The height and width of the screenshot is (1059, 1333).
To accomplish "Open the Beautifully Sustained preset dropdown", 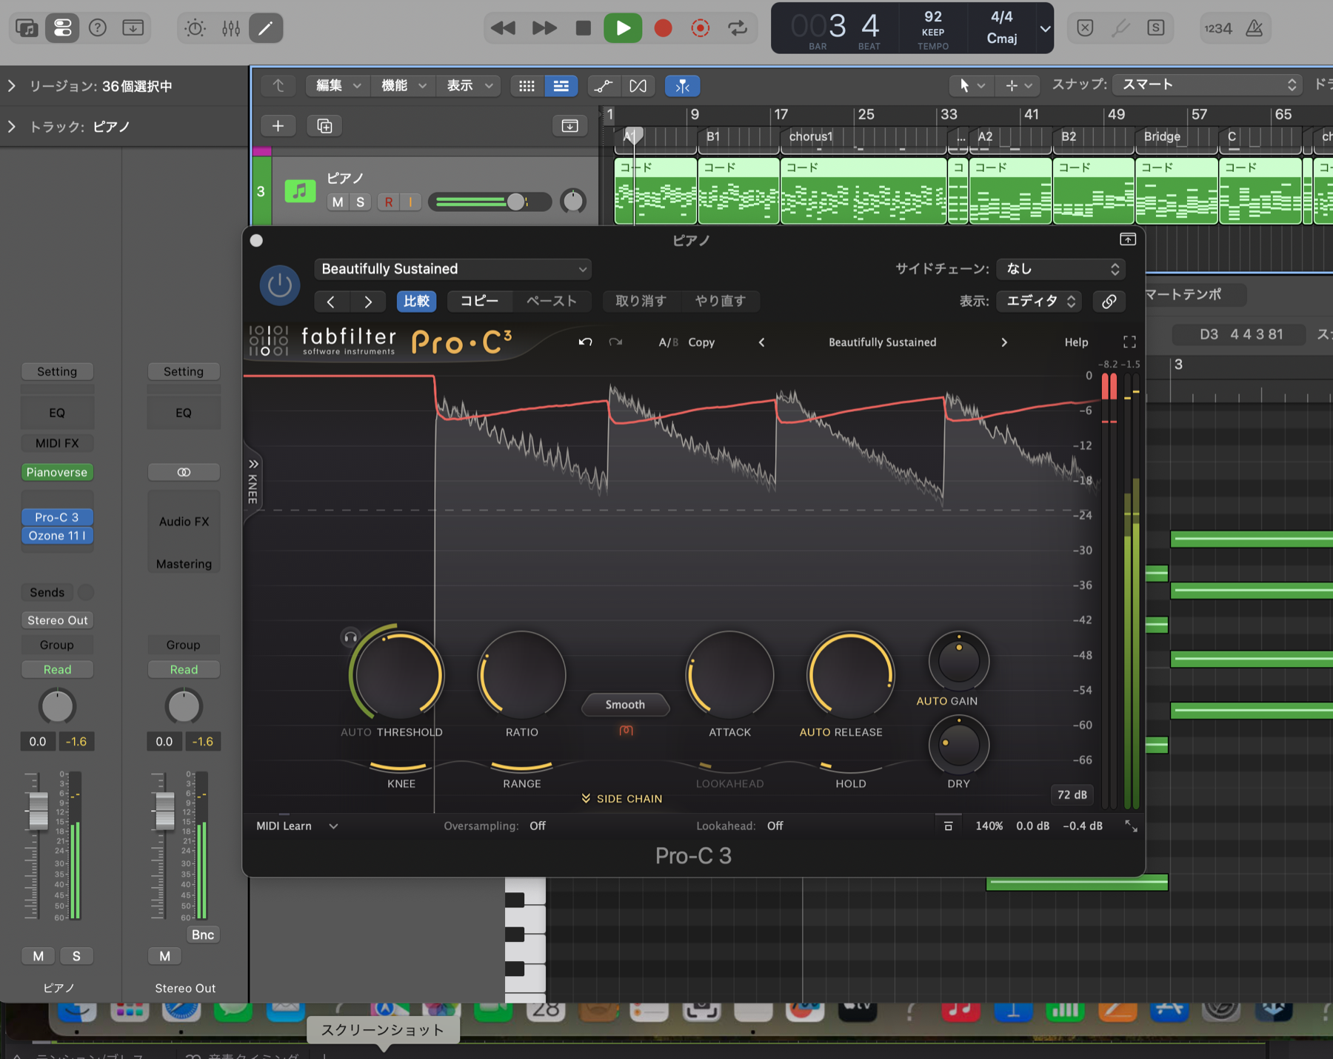I will pos(453,269).
